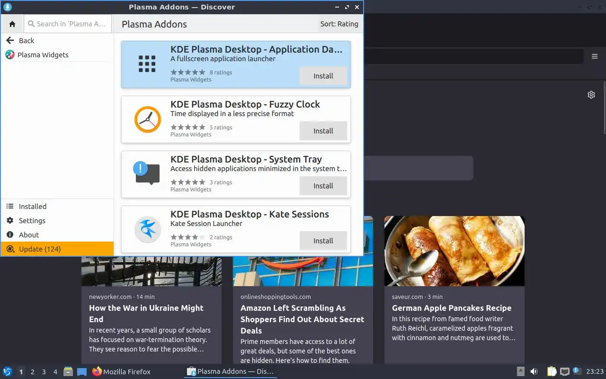The height and width of the screenshot is (379, 606).
Task: Click the Update refresh icon in sidebar
Action: tap(10, 249)
